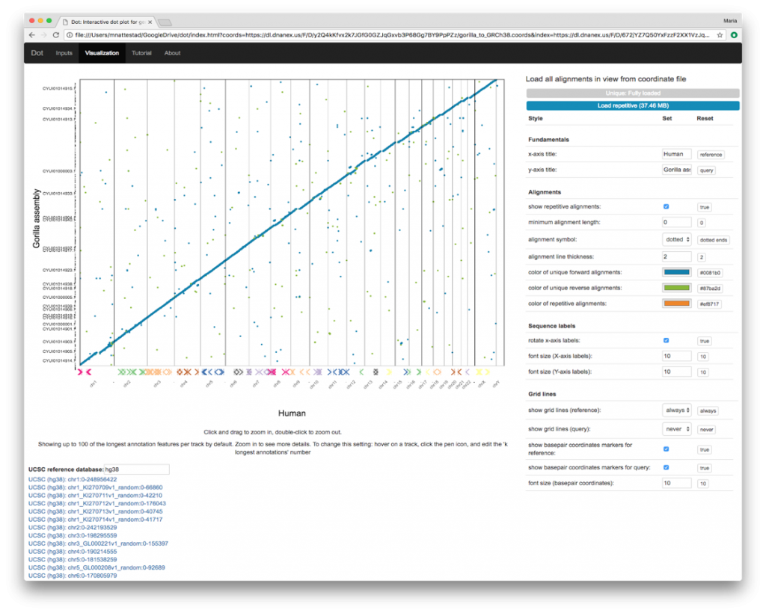Click inside the x-axis title field
Viewport: 766px width, 613px height.
pos(675,154)
